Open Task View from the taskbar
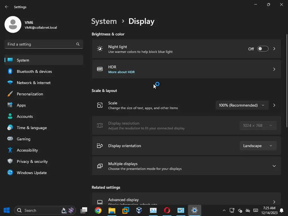The image size is (288, 216). pyautogui.click(x=84, y=210)
